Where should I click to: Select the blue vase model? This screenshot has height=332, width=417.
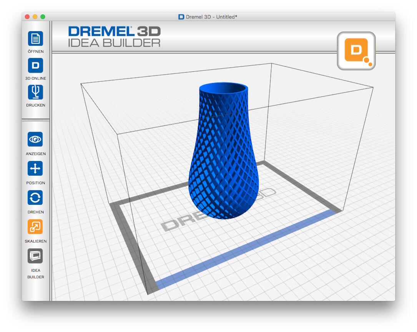223,151
